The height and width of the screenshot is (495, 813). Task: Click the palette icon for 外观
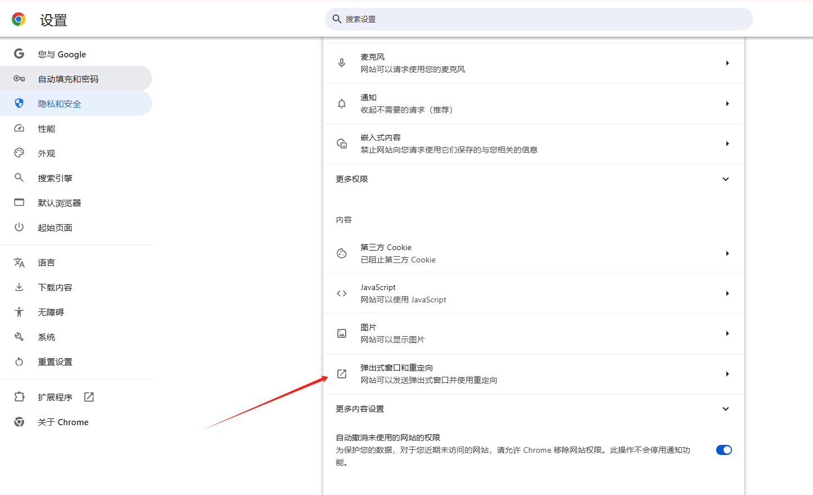(x=19, y=153)
